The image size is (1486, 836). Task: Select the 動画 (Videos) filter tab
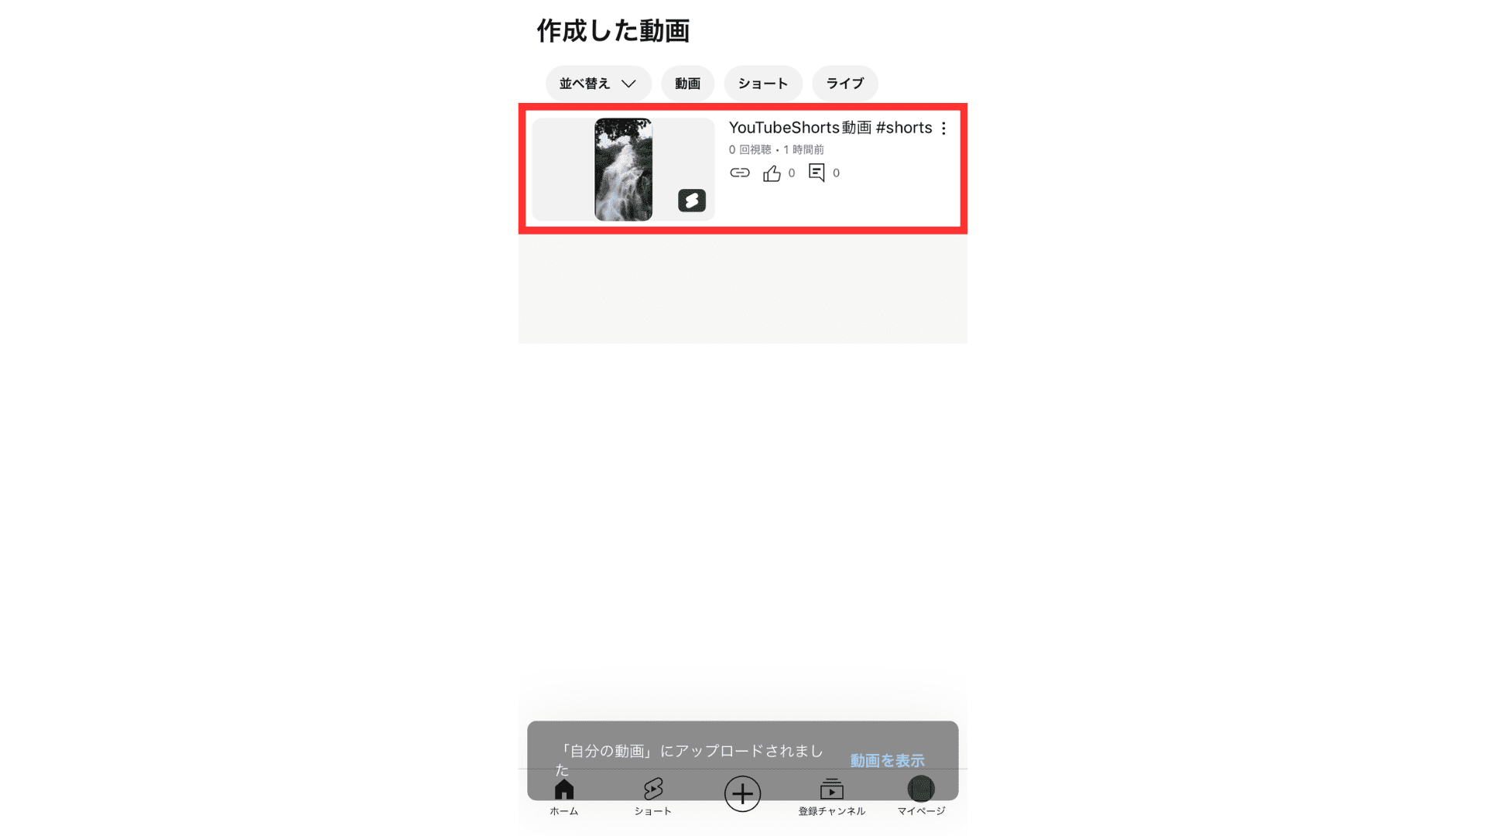688,83
